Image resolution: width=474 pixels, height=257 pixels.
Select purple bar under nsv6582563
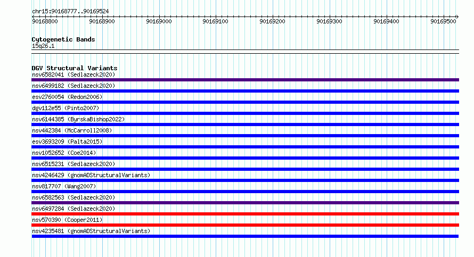click(245, 203)
